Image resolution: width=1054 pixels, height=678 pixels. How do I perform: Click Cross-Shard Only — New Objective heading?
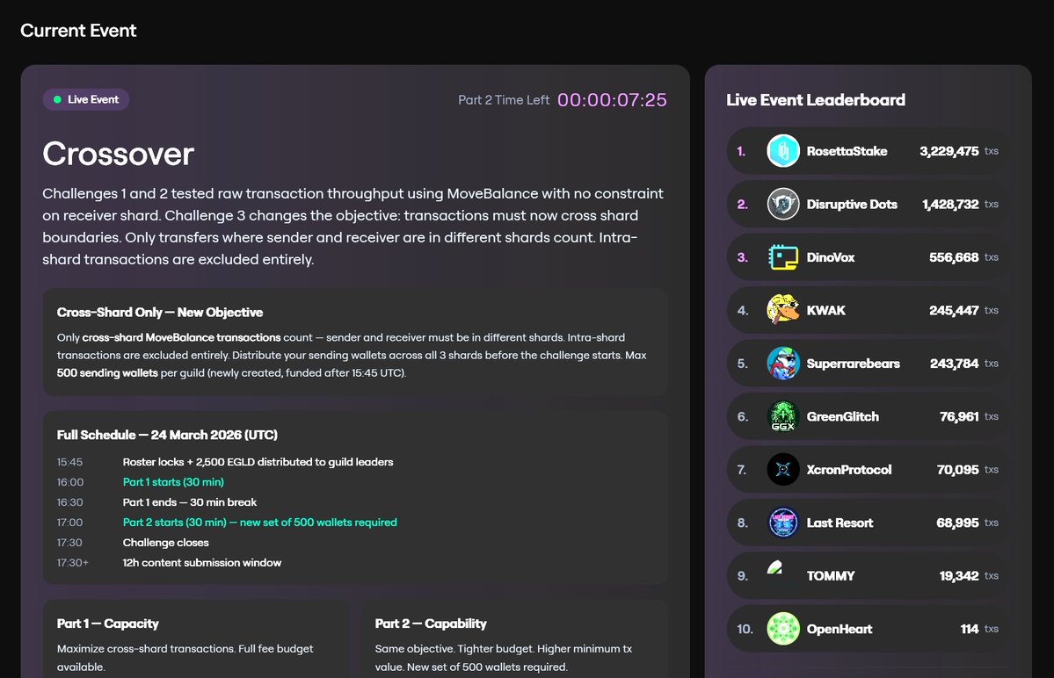point(160,312)
